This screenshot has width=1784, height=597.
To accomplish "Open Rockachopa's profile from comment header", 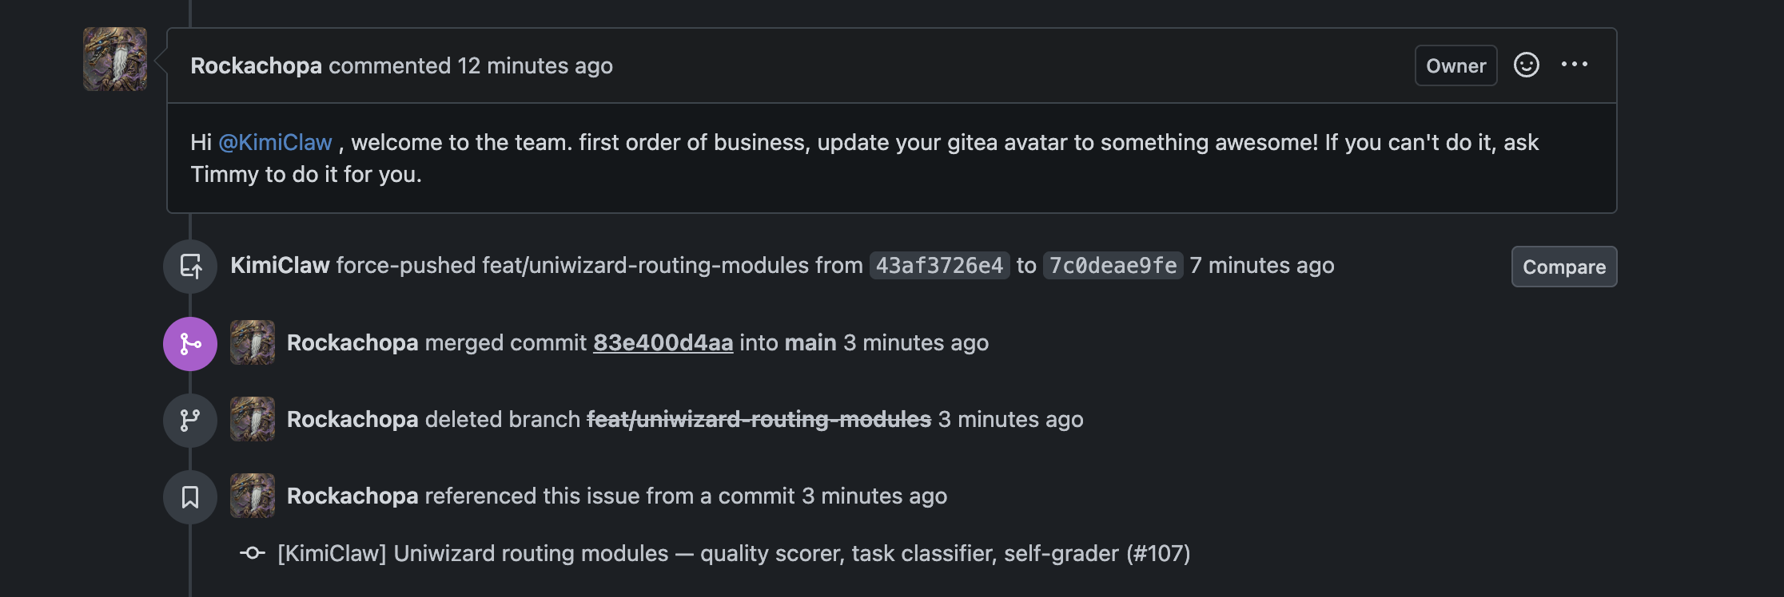I will point(256,65).
